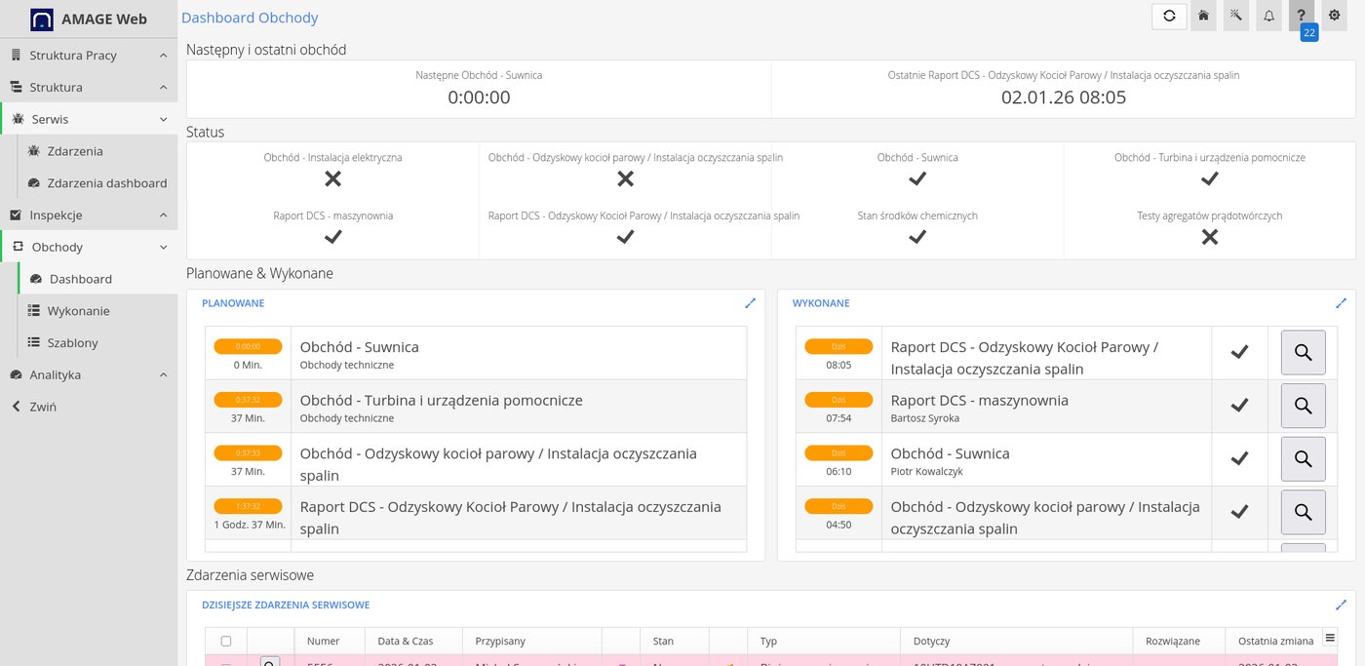Sort by Typ column header
This screenshot has height=666, width=1365.
click(768, 641)
